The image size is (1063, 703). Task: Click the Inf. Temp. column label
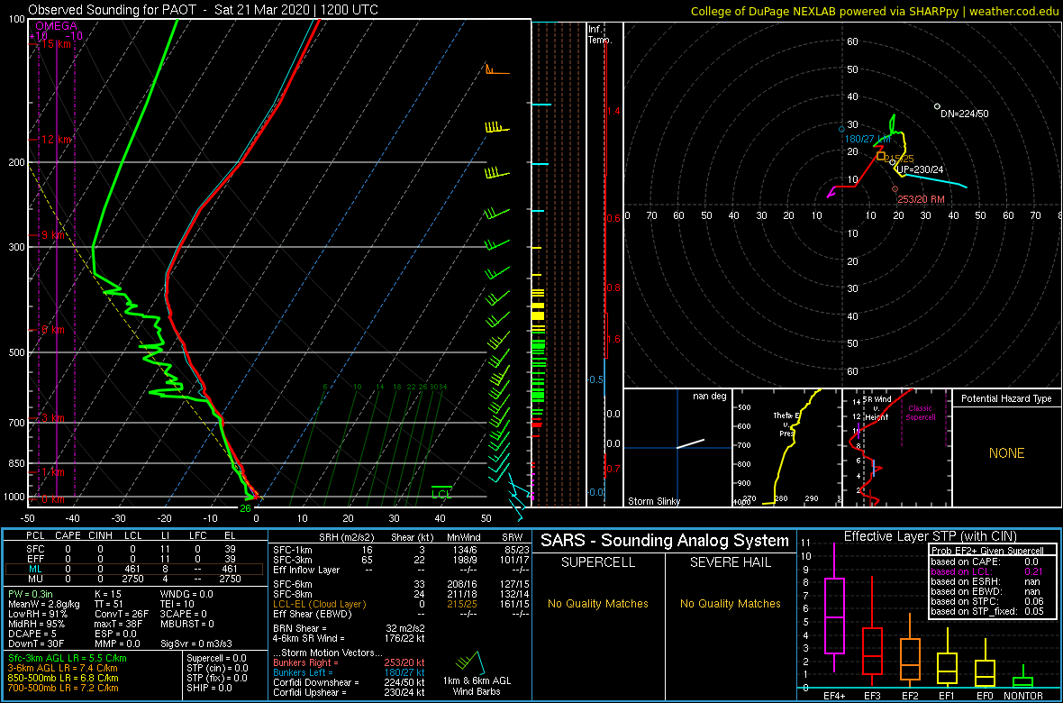(x=600, y=34)
